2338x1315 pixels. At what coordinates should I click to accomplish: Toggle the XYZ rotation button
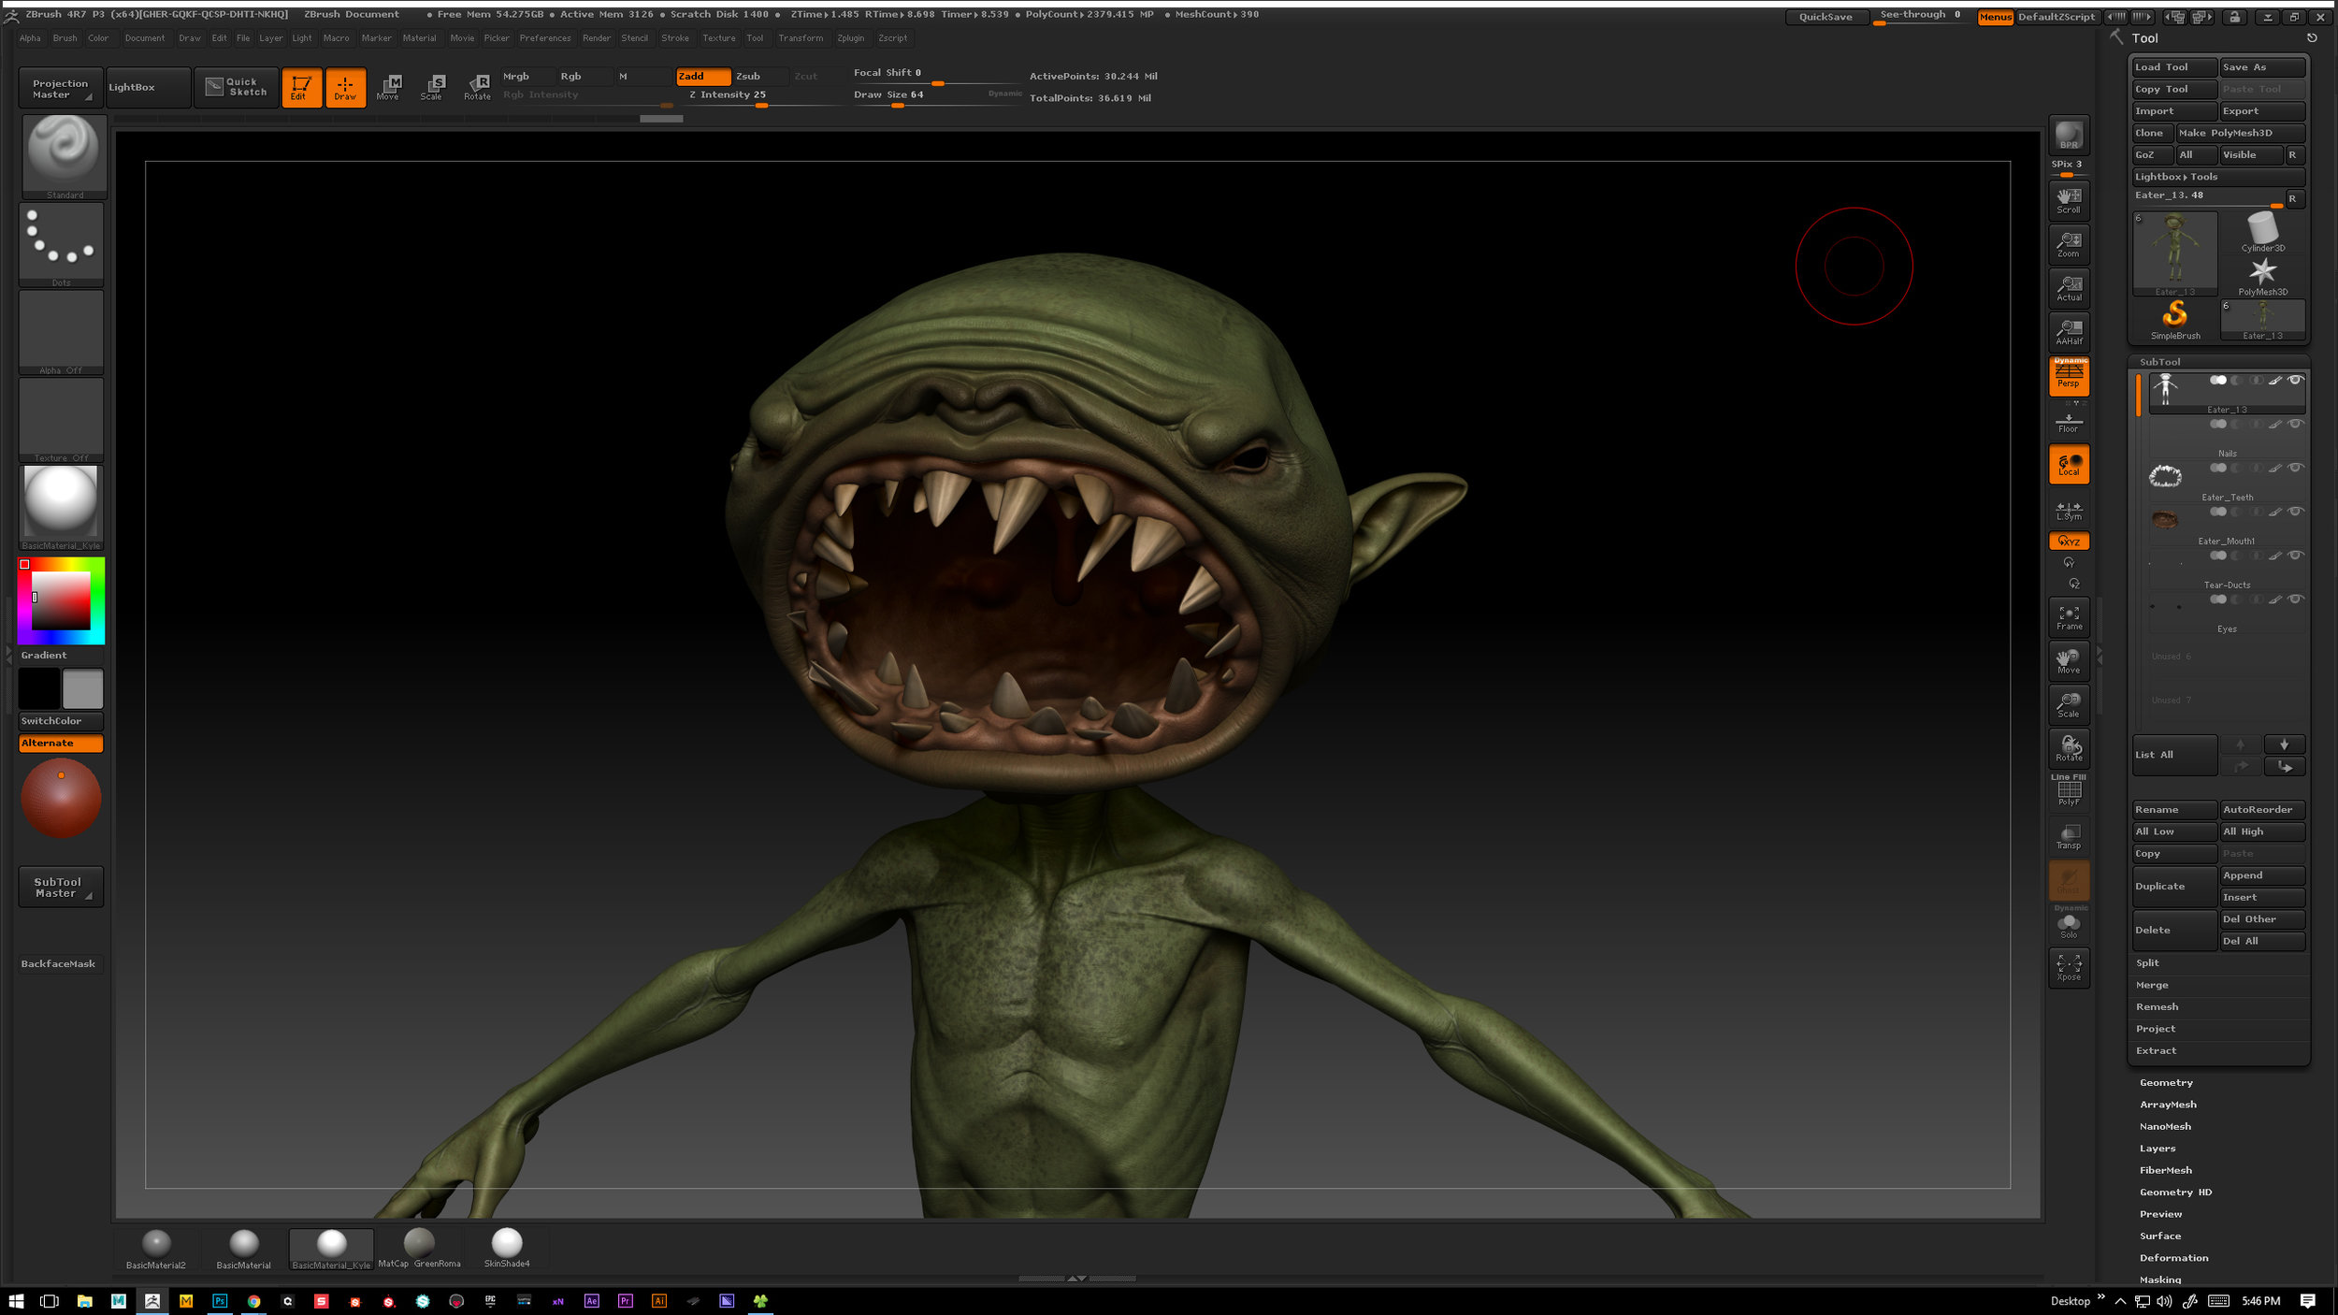click(2069, 541)
